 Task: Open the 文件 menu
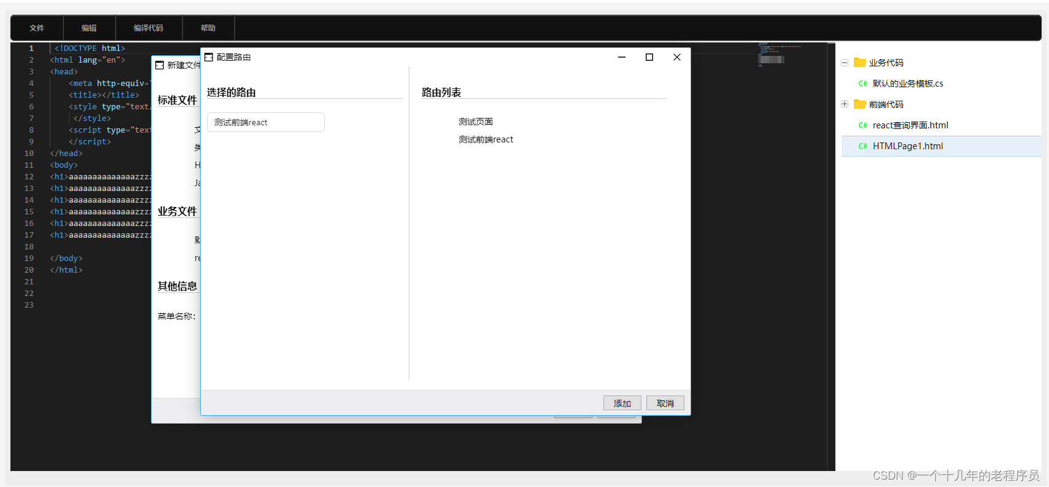[37, 28]
